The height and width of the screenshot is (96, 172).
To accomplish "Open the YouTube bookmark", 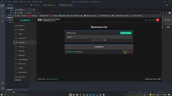I will click(x=33, y=16).
